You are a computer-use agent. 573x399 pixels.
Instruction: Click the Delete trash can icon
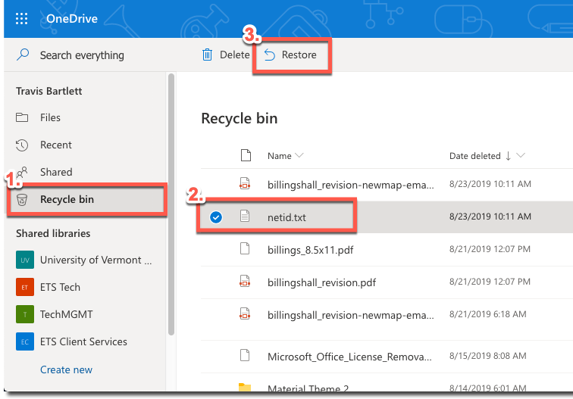[x=207, y=55]
